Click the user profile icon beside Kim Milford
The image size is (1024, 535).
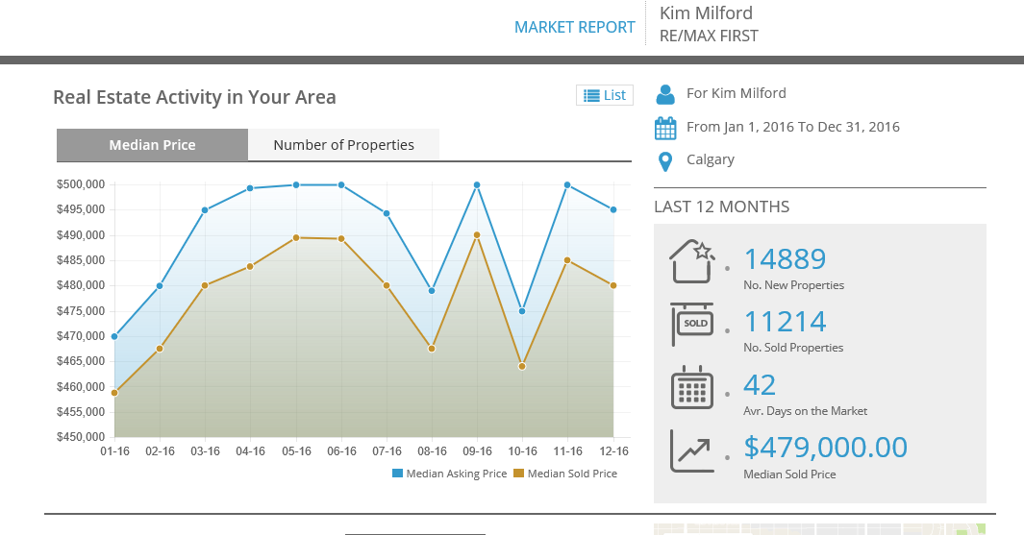(x=664, y=94)
